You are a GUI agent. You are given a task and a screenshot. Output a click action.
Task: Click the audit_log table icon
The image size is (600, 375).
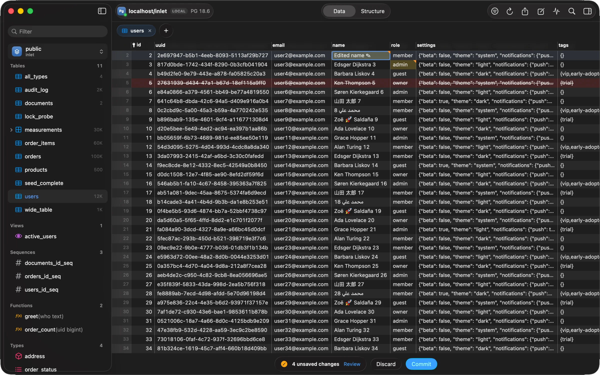(x=18, y=90)
